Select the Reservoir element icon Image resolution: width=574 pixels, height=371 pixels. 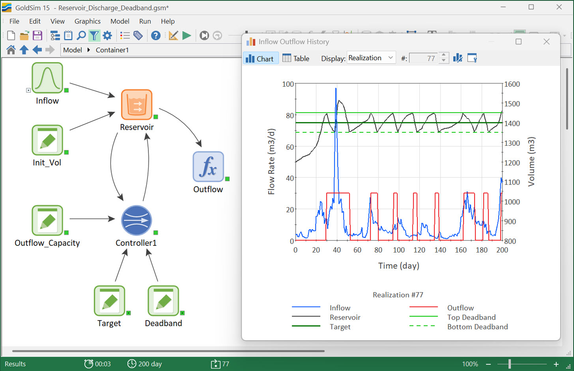coord(137,105)
